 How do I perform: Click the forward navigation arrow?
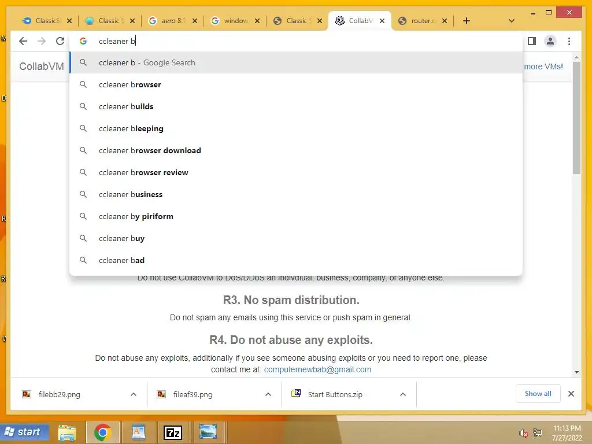pyautogui.click(x=42, y=41)
